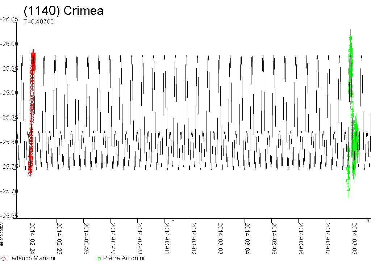This screenshot has height=278, width=371.
Task: Click the red circle marker in the legend
Action: point(4,259)
